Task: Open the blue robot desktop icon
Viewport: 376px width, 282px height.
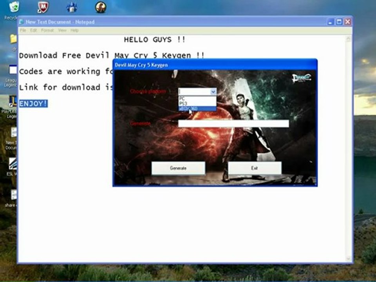Action: point(72,7)
